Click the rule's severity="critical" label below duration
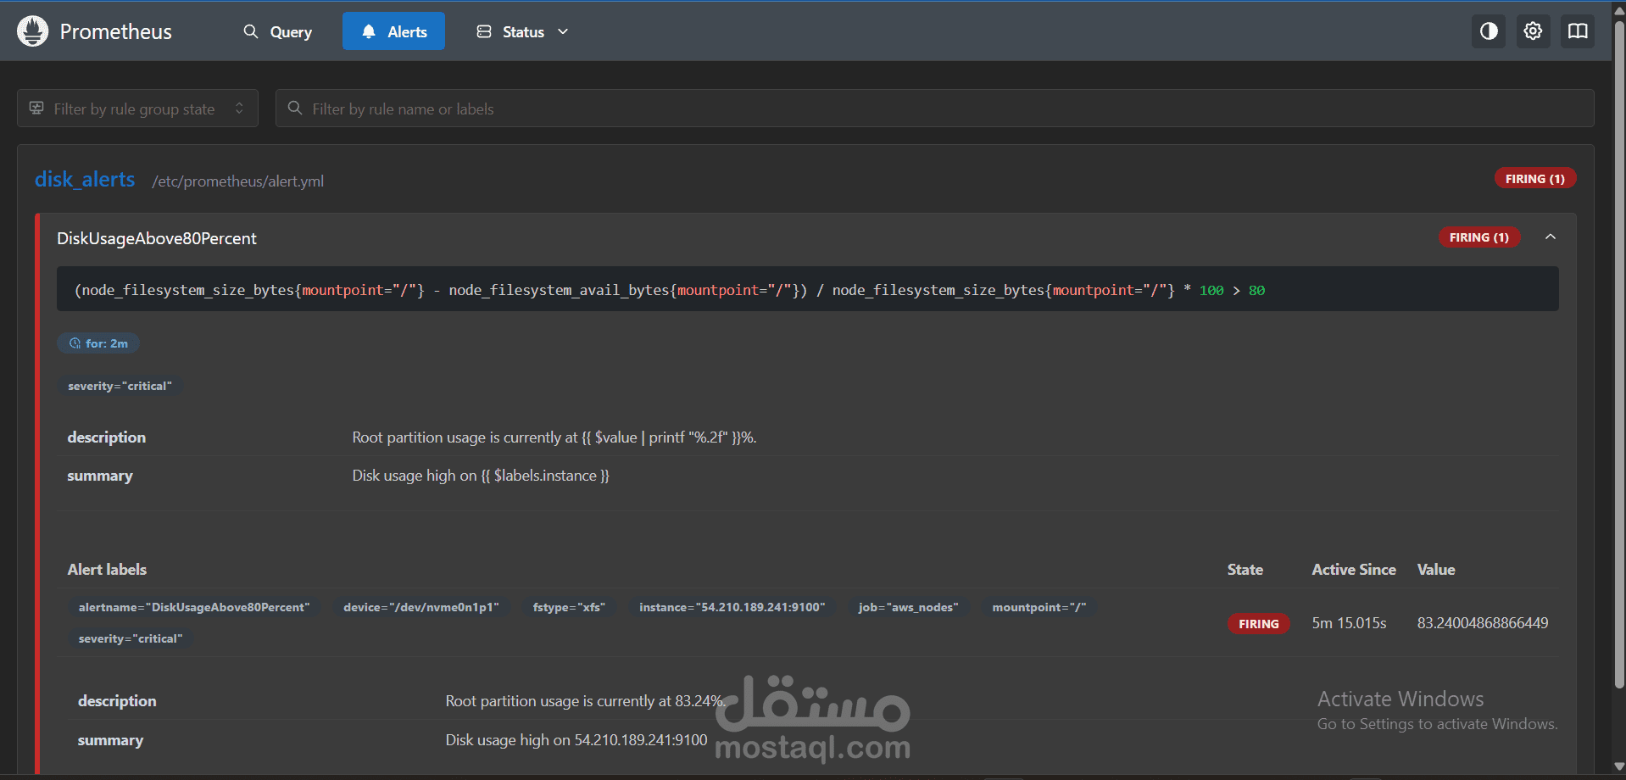Viewport: 1626px width, 780px height. click(x=120, y=386)
